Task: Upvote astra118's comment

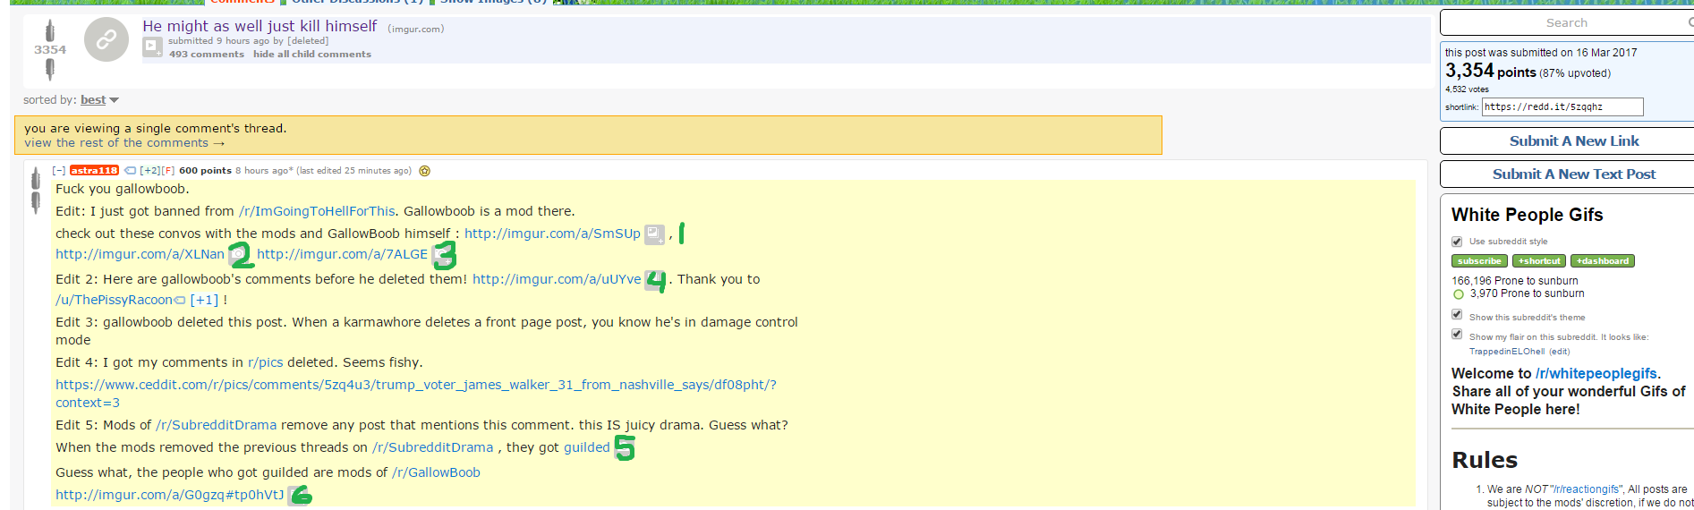Action: [36, 179]
